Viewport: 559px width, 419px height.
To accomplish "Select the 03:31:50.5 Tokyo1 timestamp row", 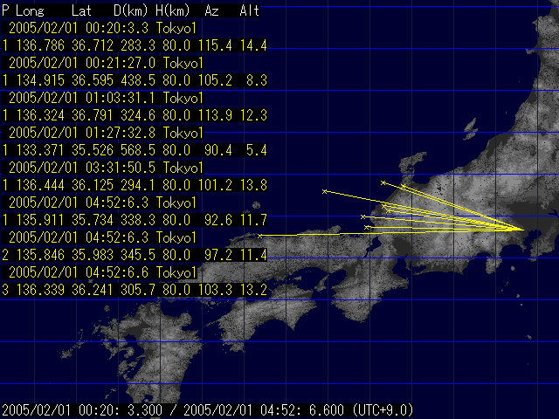I will pyautogui.click(x=105, y=168).
